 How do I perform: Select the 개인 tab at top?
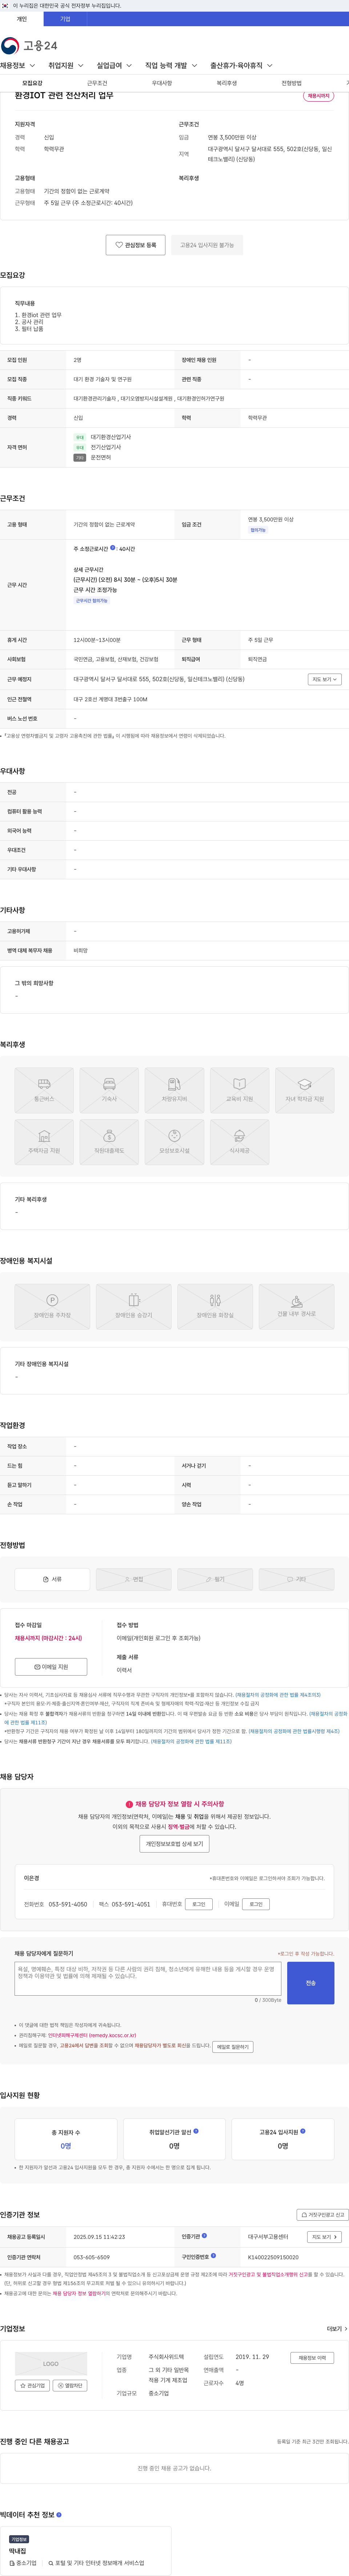click(x=22, y=19)
